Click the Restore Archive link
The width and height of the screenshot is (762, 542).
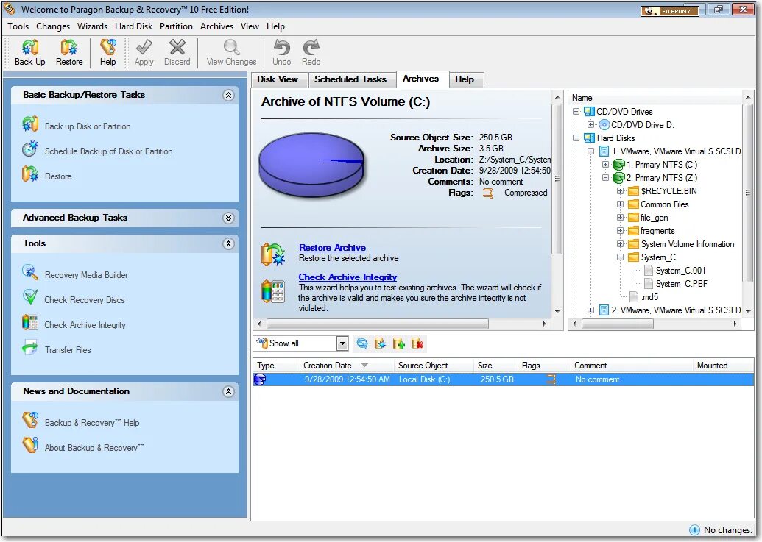click(332, 247)
